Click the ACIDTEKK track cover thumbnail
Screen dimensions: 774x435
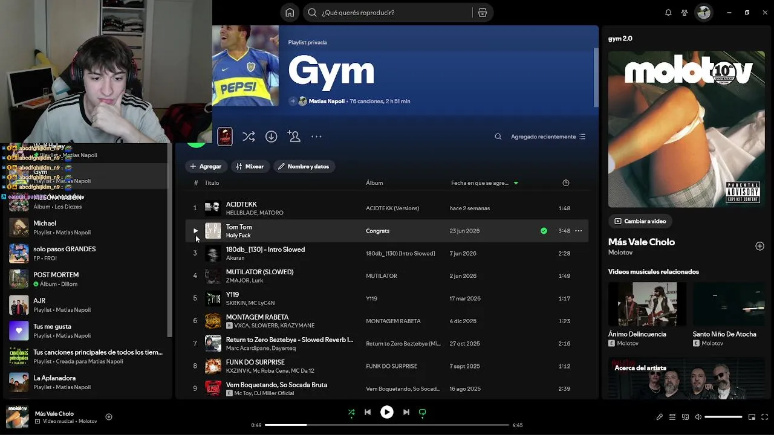click(213, 208)
